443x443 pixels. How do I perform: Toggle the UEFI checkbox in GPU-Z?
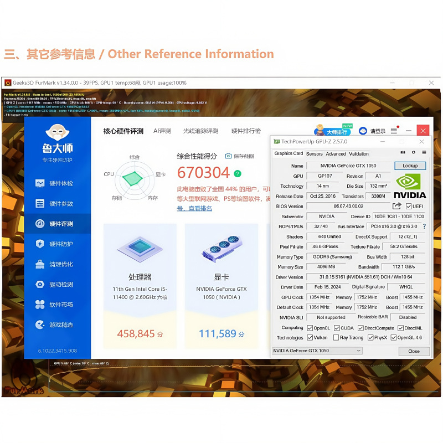click(x=409, y=206)
